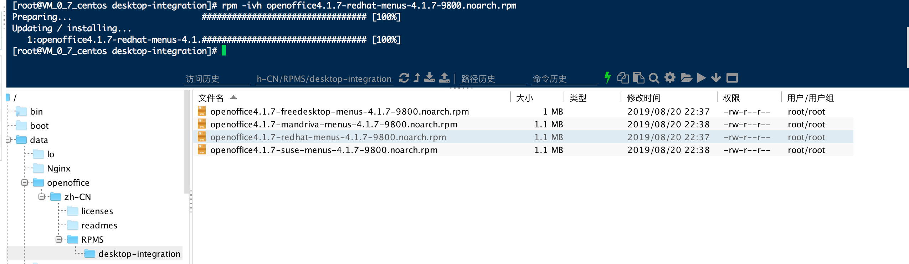The height and width of the screenshot is (264, 909).
Task: Click the 1.1 MB size of redhat-menus
Action: click(549, 137)
